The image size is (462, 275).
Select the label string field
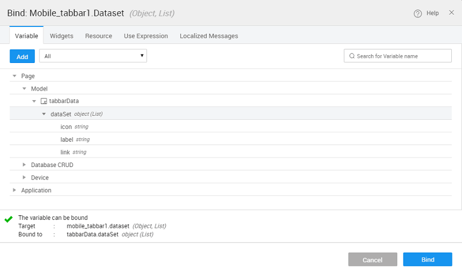coord(67,139)
